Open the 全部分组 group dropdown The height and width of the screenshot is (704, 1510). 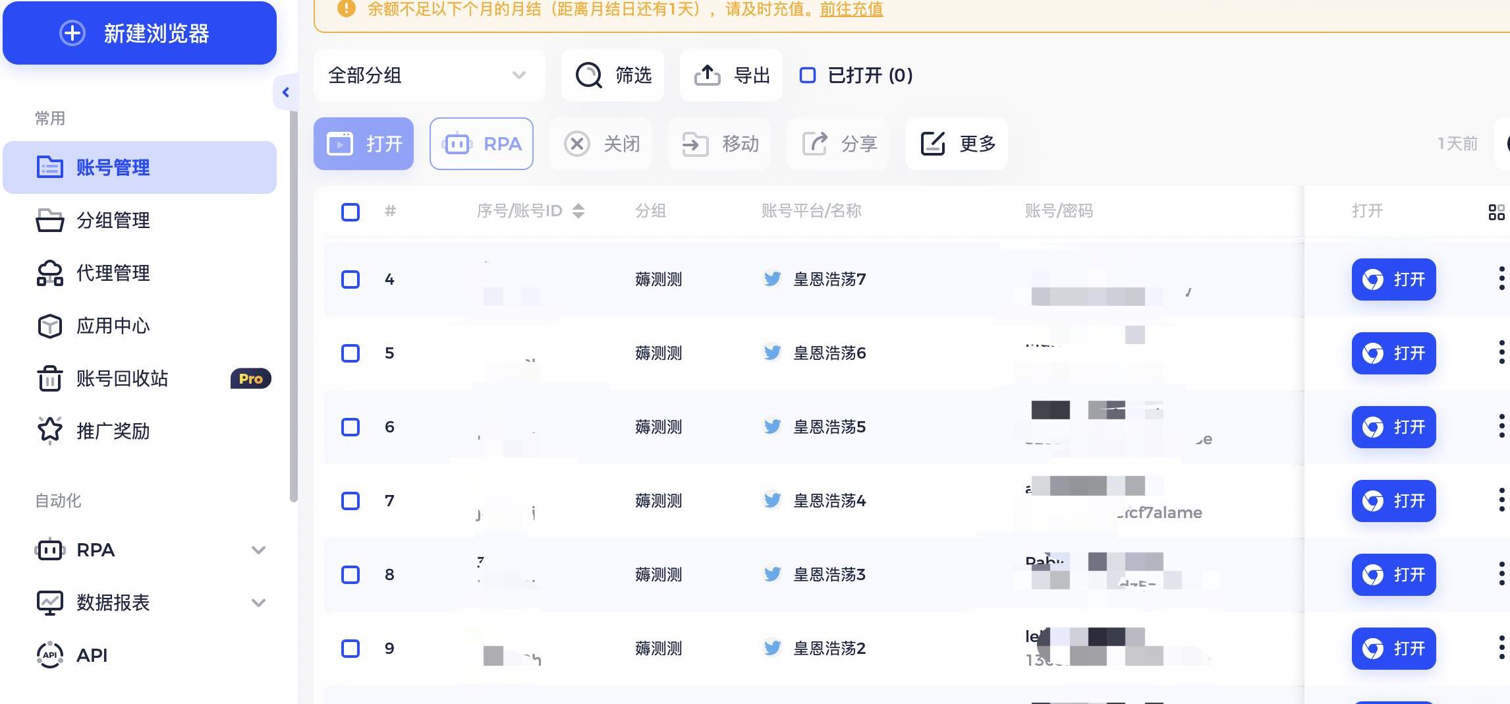[429, 75]
